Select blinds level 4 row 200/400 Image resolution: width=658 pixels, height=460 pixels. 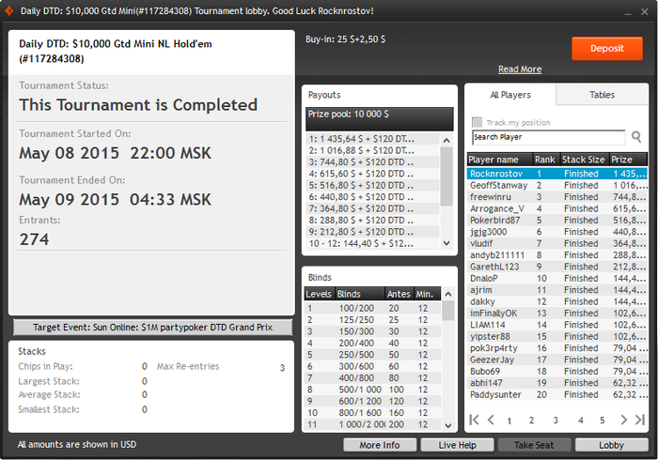tap(372, 343)
